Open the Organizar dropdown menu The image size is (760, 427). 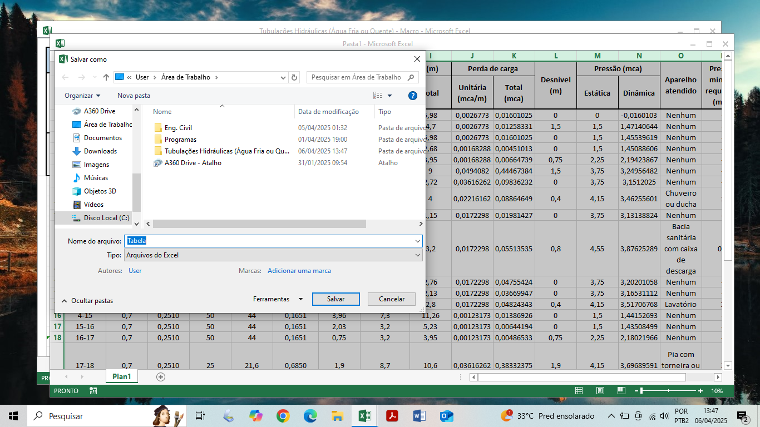point(82,96)
